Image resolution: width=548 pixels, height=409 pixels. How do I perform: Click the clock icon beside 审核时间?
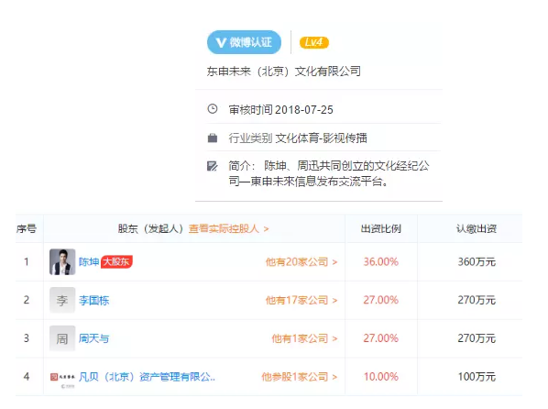point(213,109)
